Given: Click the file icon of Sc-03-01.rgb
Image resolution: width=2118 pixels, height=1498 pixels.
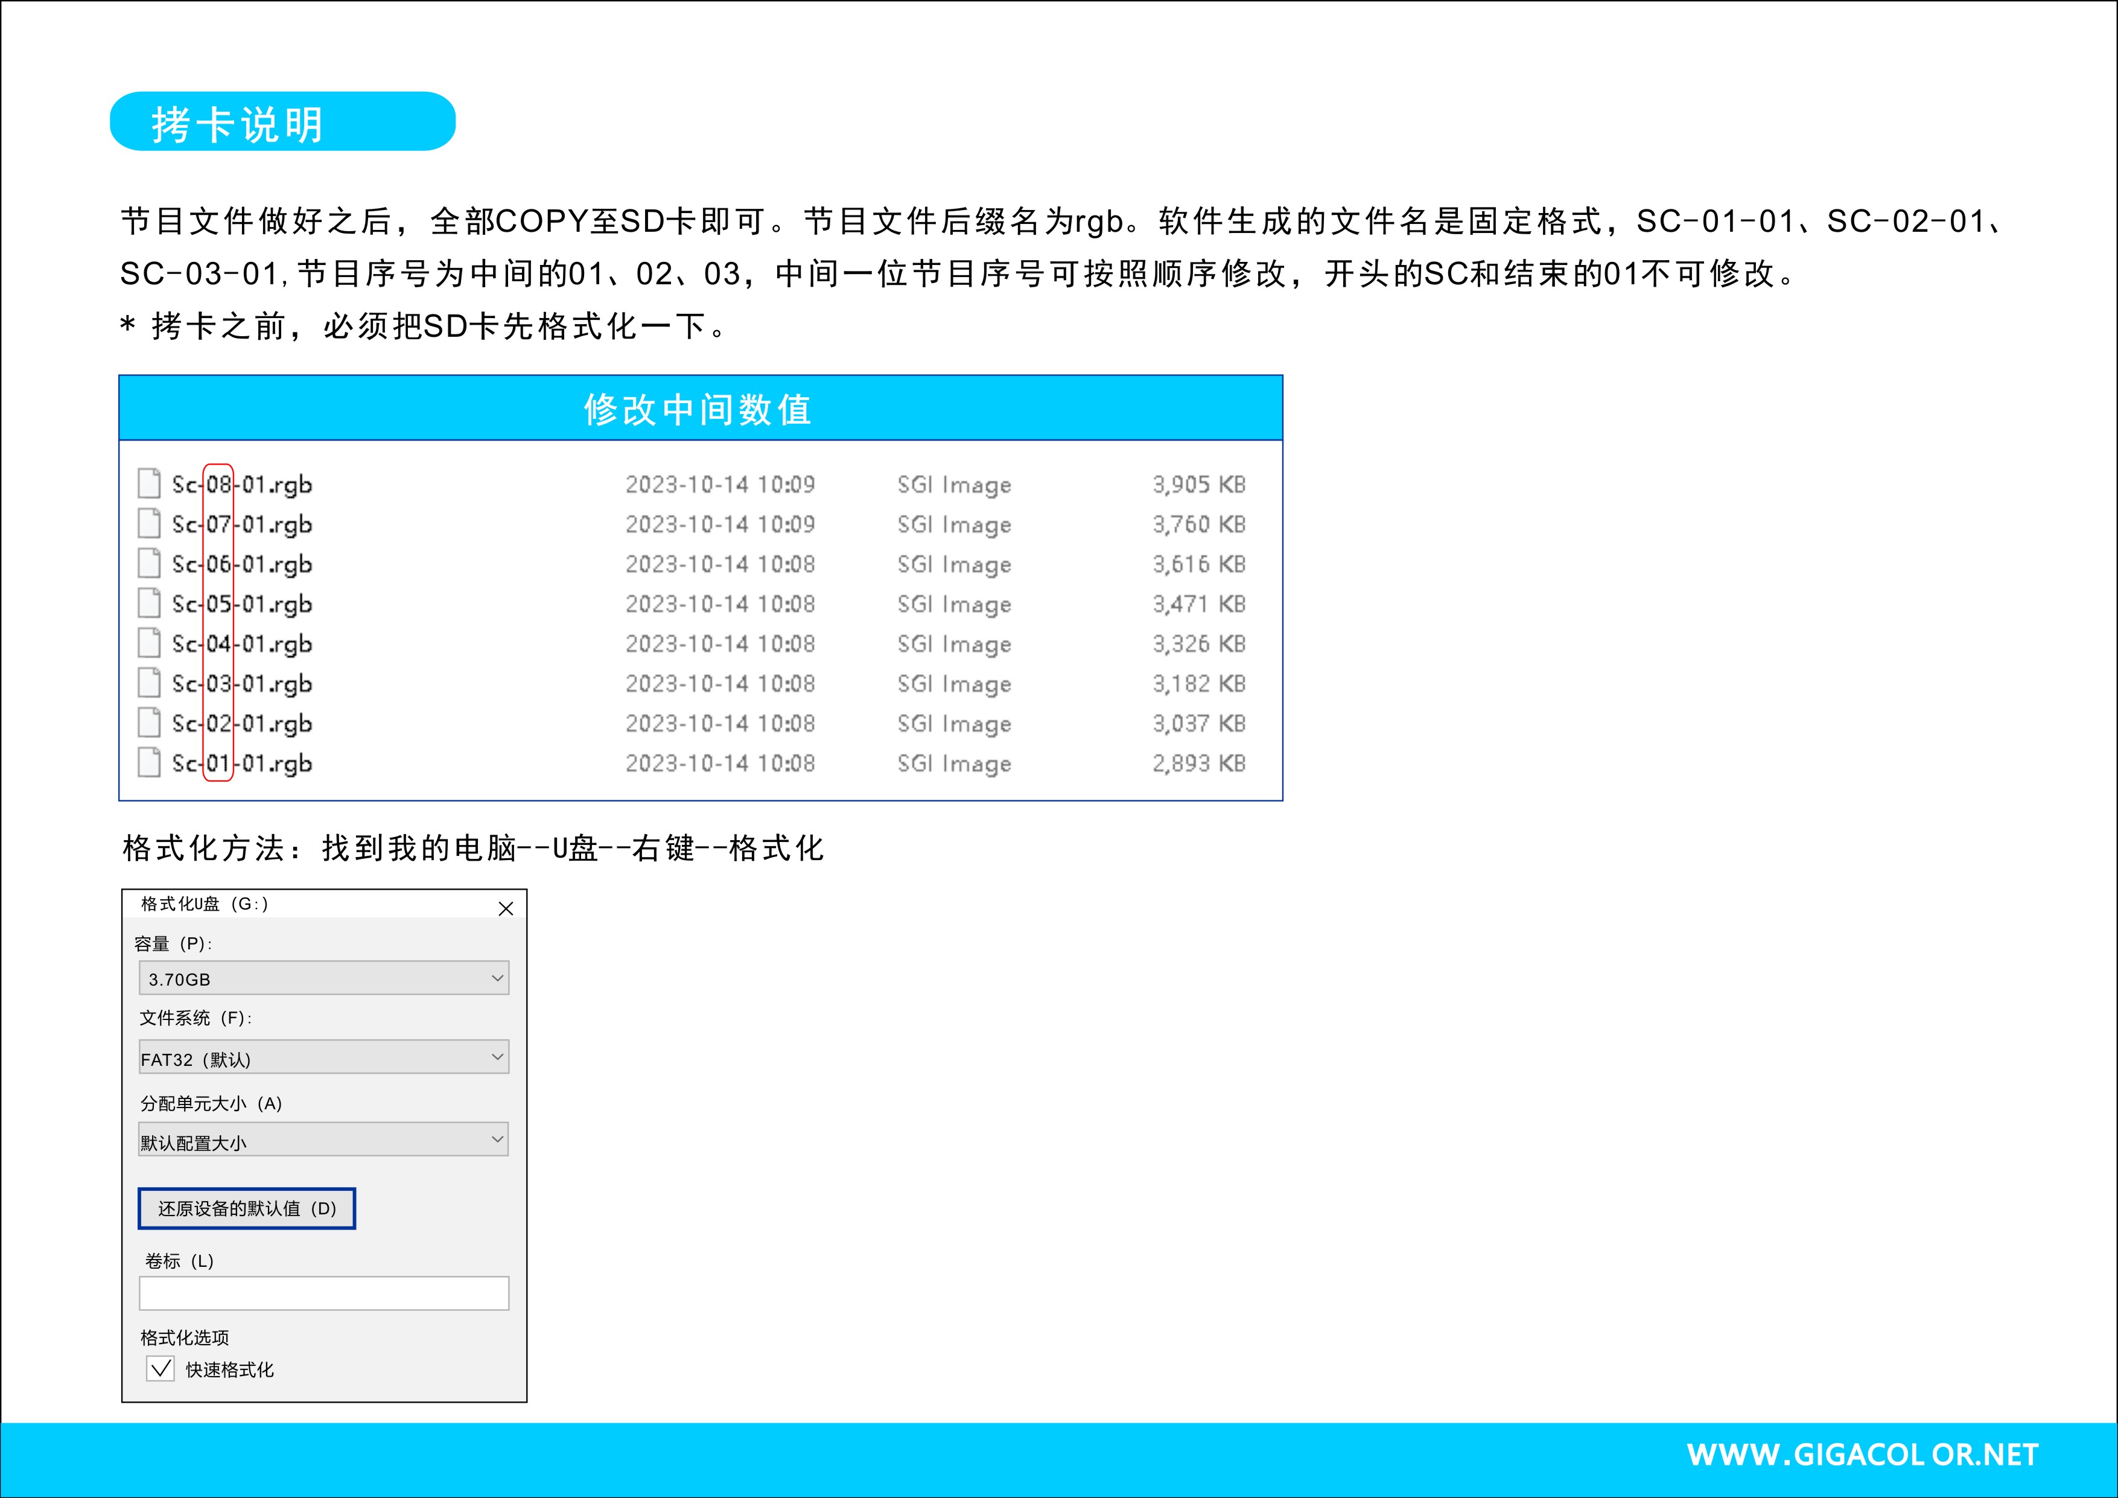Looking at the screenshot, I should point(148,683).
